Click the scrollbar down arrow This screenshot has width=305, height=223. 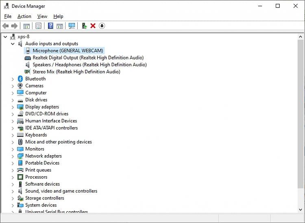click(301, 210)
